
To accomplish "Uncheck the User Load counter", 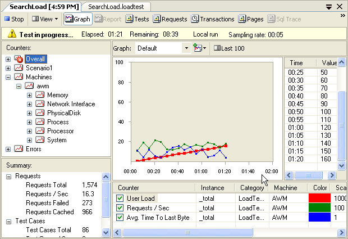I will [120, 198].
